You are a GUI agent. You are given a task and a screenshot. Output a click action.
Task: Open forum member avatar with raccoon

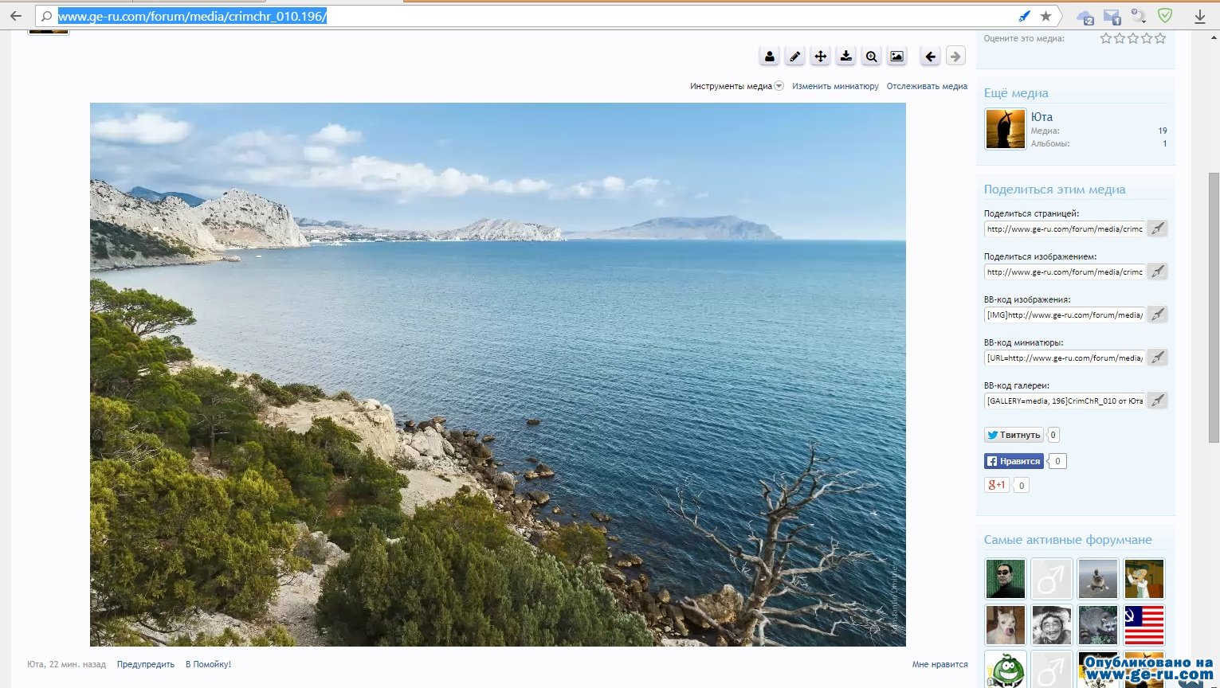pos(1098,625)
